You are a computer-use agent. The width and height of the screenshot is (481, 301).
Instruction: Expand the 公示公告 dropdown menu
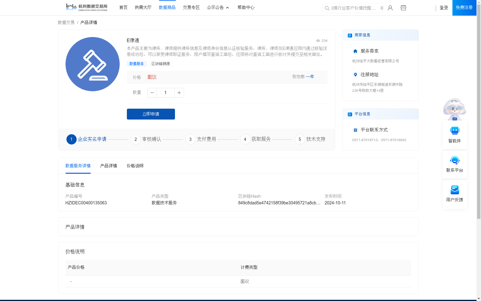pos(218,8)
